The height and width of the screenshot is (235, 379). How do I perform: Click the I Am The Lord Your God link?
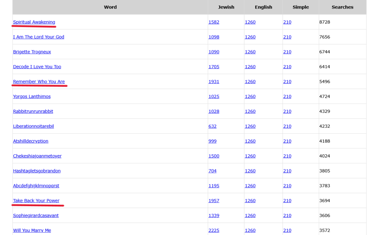38,37
